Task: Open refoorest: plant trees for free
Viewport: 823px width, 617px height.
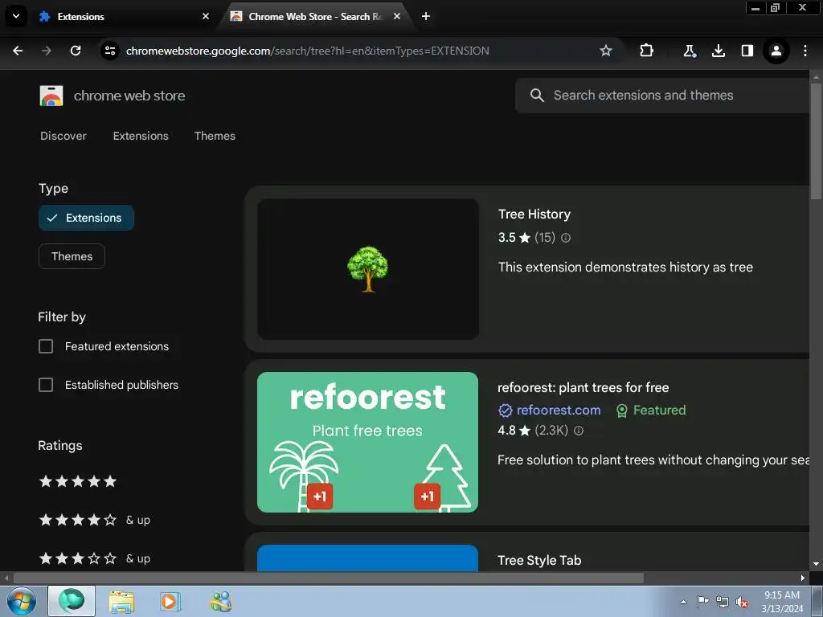Action: point(583,388)
